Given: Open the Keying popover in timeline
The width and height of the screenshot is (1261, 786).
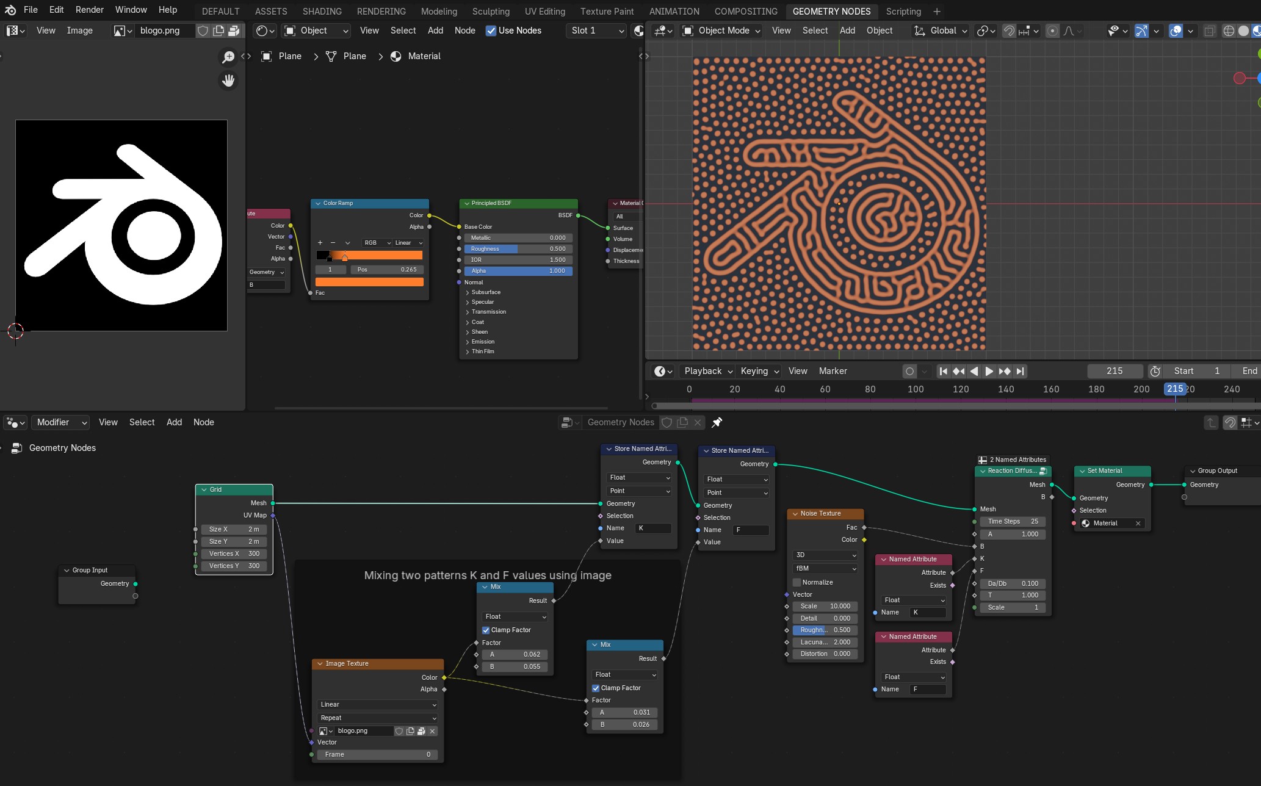Looking at the screenshot, I should [759, 371].
